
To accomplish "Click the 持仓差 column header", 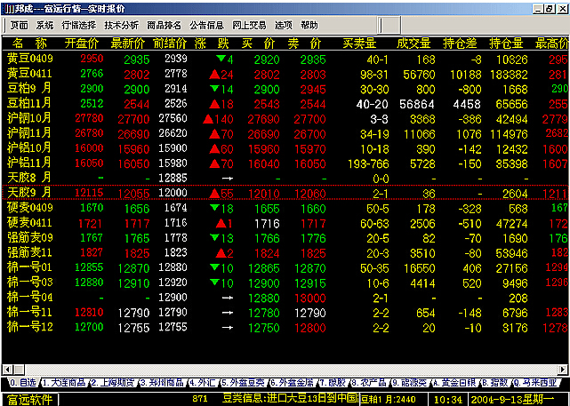I will [460, 44].
